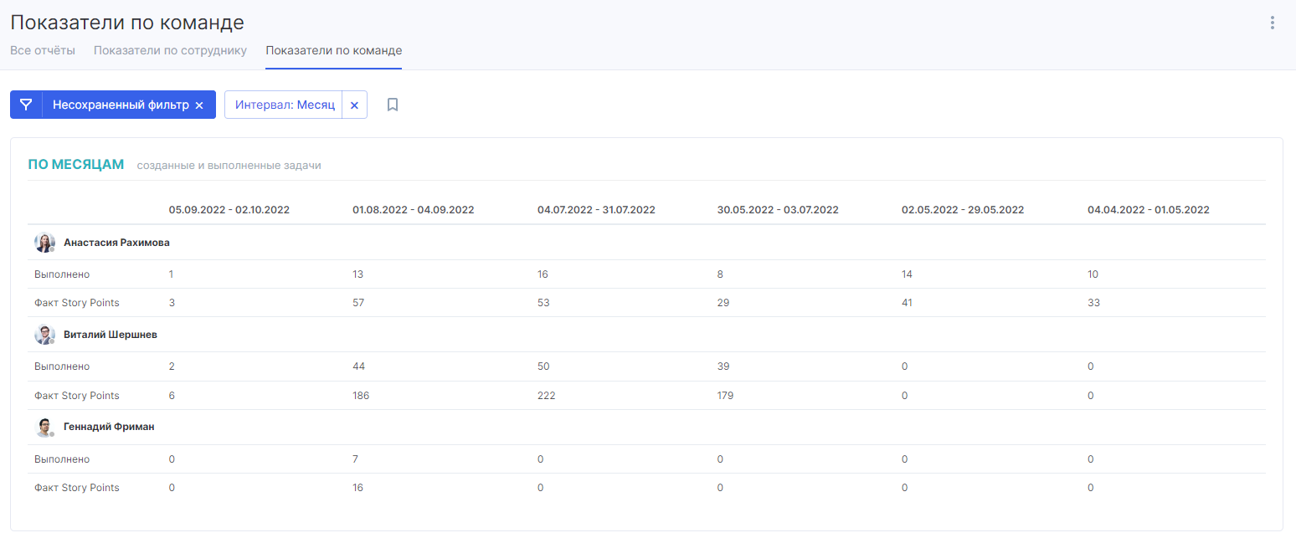Switch to Показатели по сотруднику tab

(x=170, y=50)
